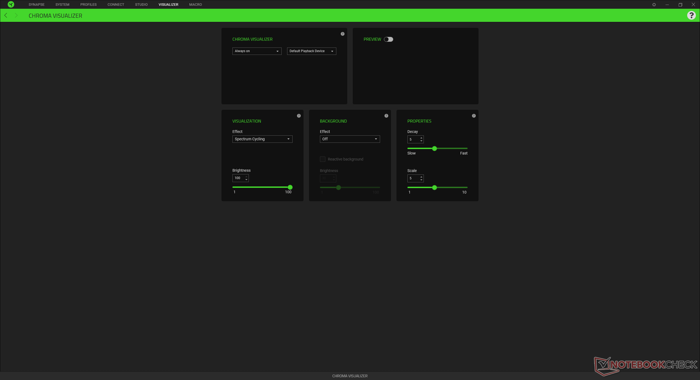The width and height of the screenshot is (700, 380).
Task: Open the large help question mark
Action: point(691,15)
